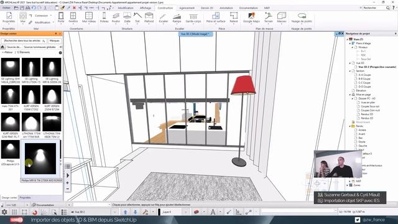Screen dimensions: 398x224
Task: Select the Dalle slab tool
Action: click(127, 17)
